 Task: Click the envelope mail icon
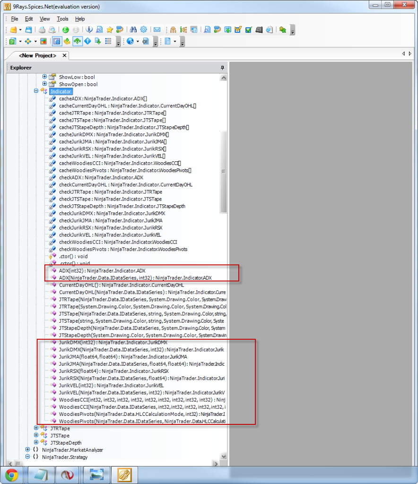tap(157, 30)
